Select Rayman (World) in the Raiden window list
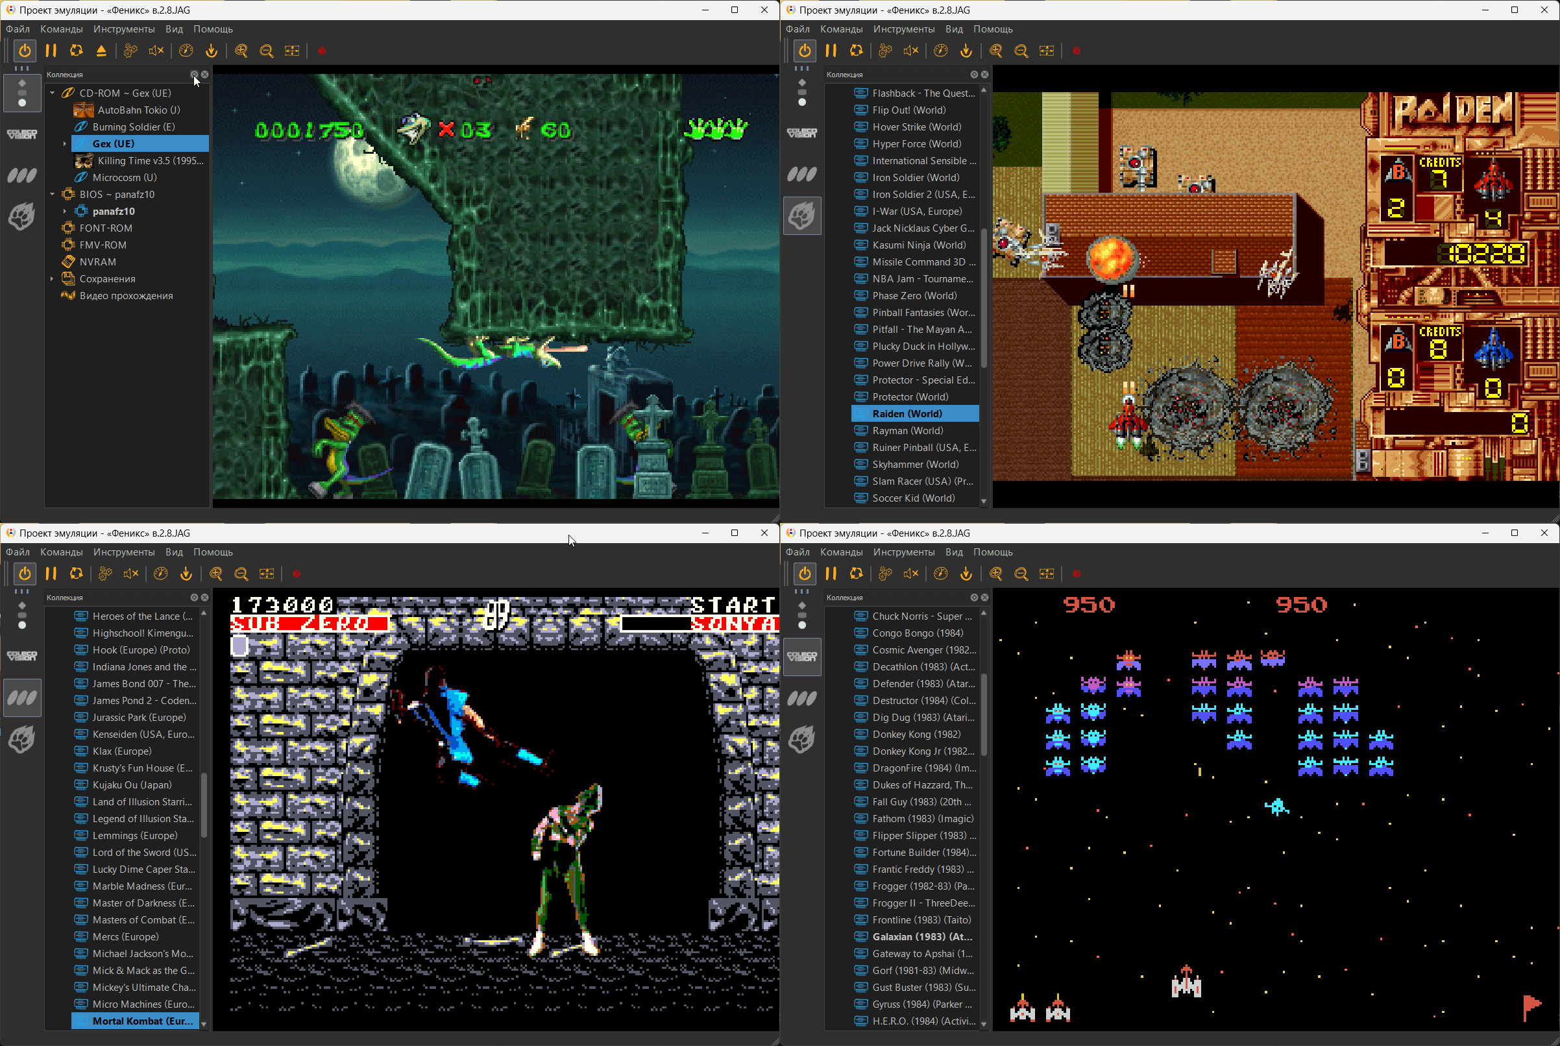The height and width of the screenshot is (1046, 1560). click(x=915, y=431)
